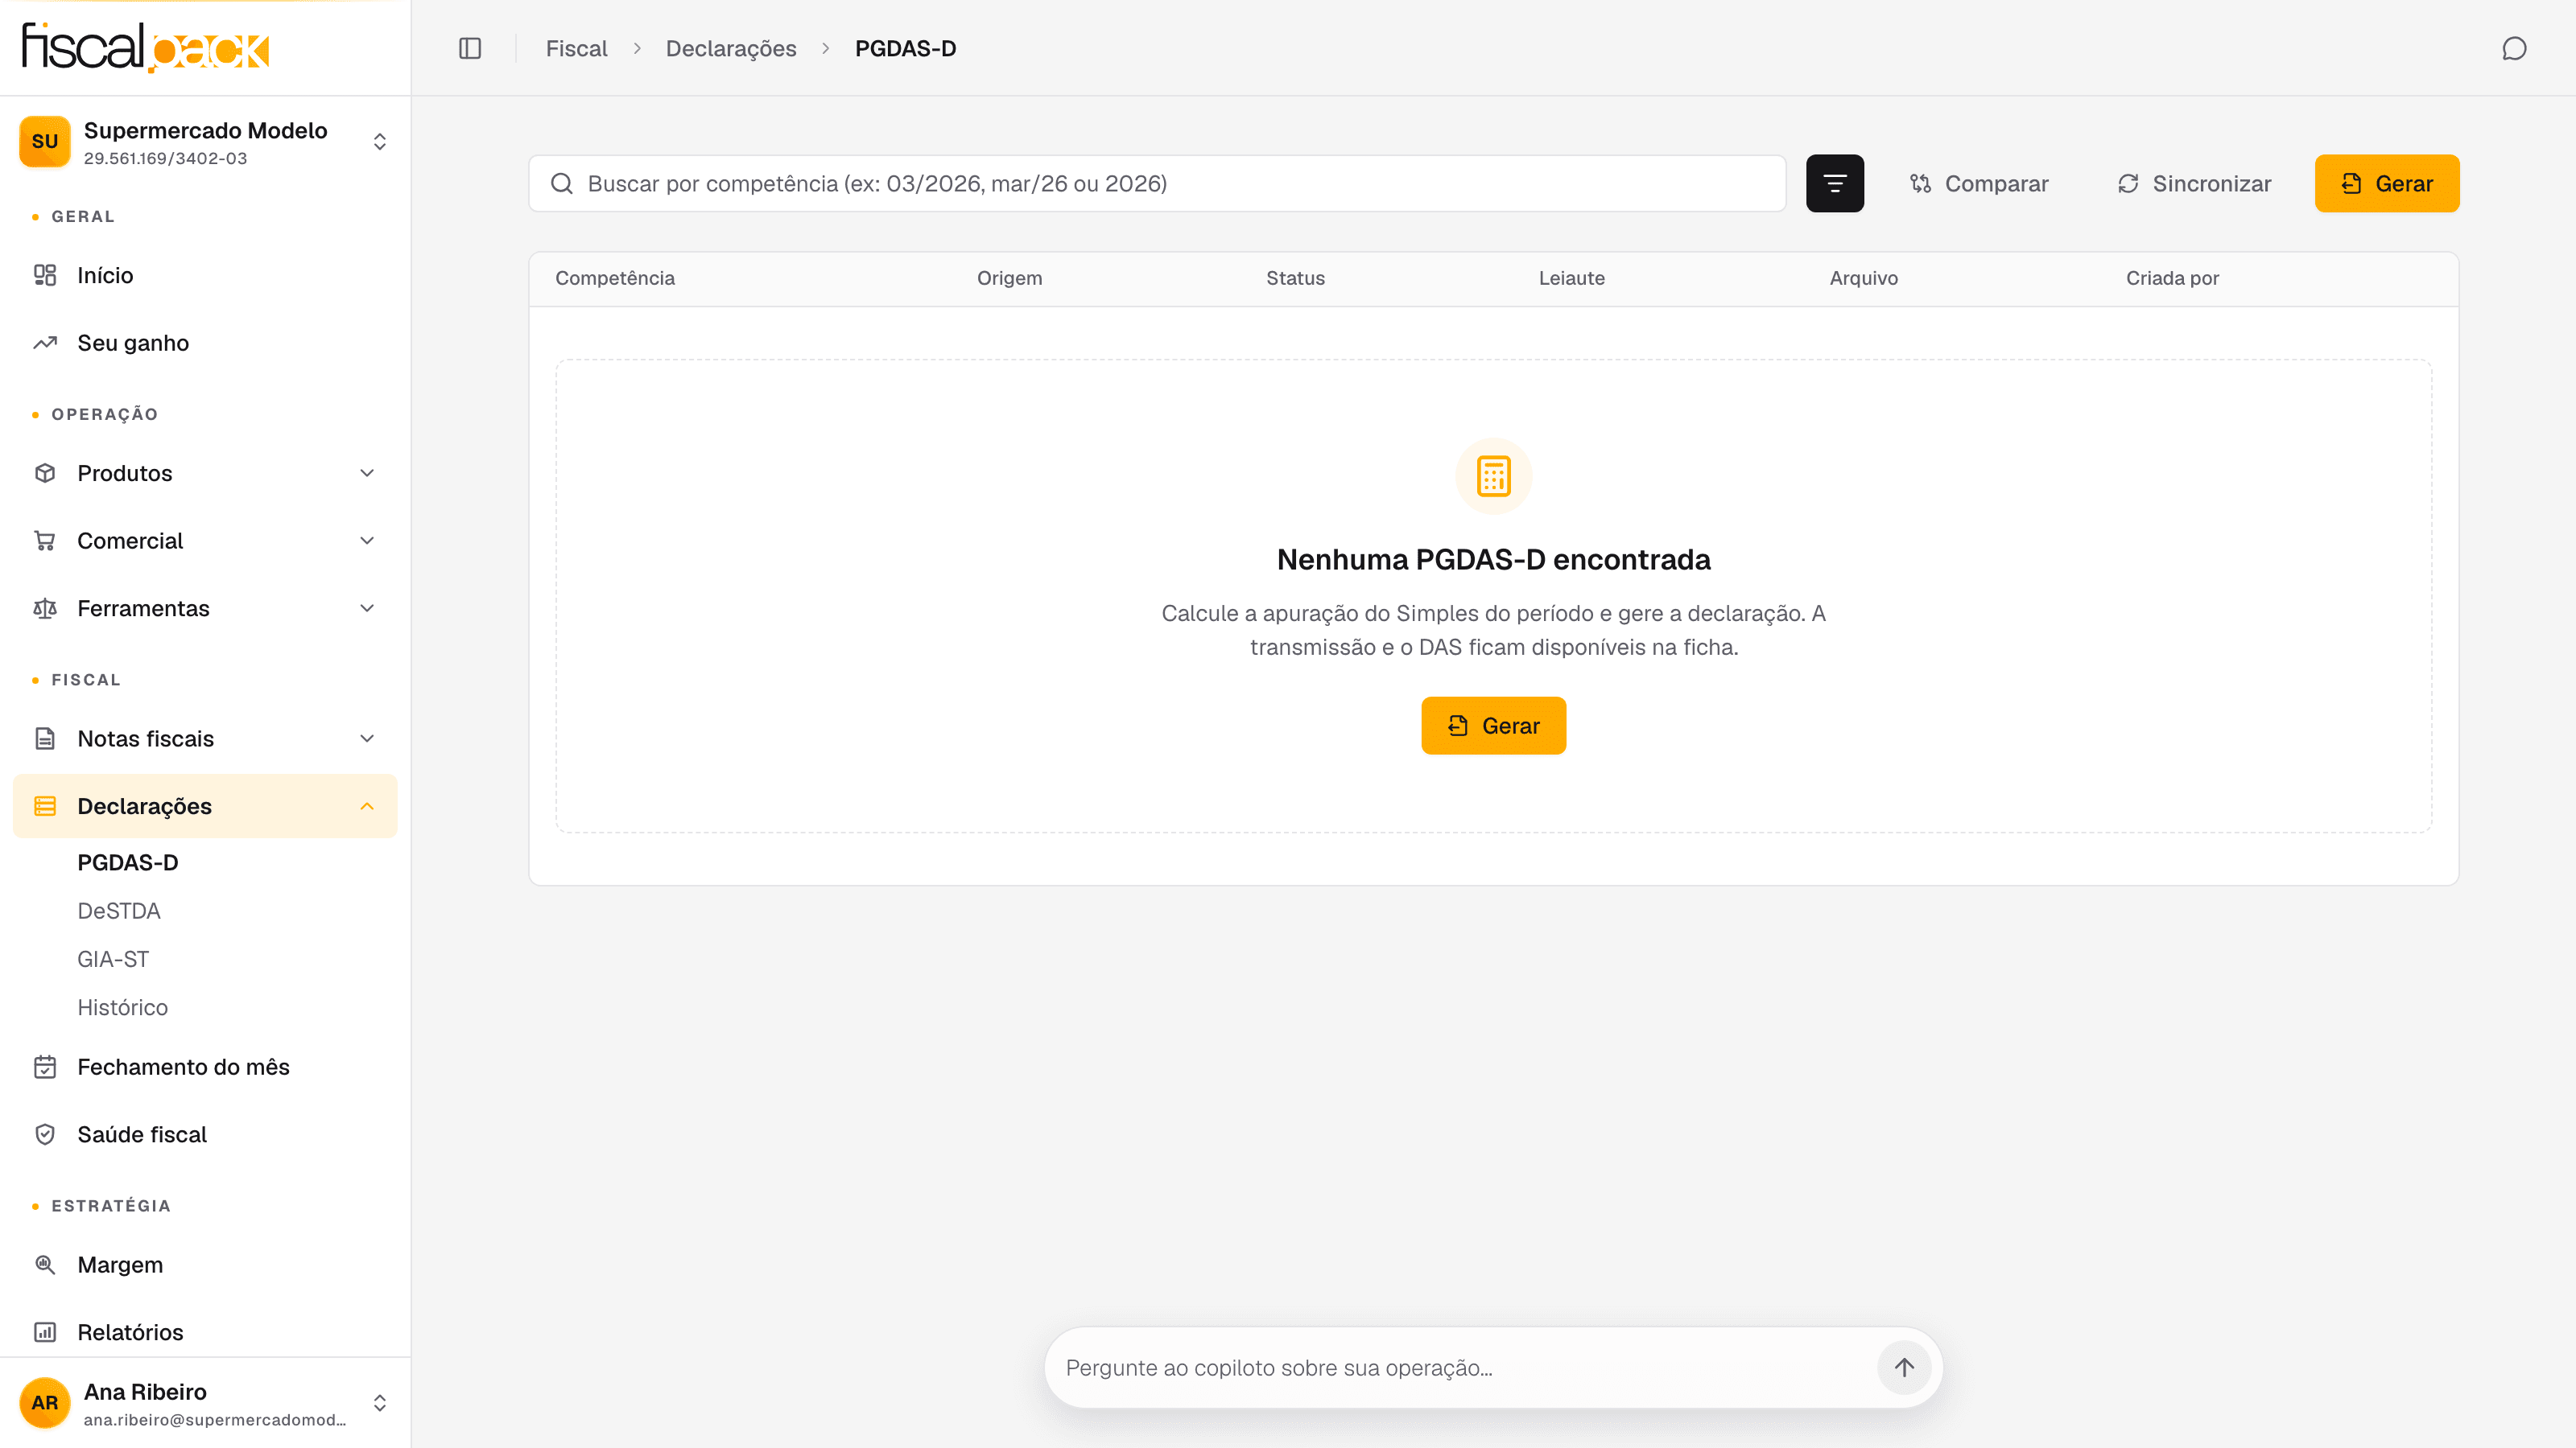Open the chat bubble icon
Viewport: 2576px width, 1448px height.
coord(2514,48)
